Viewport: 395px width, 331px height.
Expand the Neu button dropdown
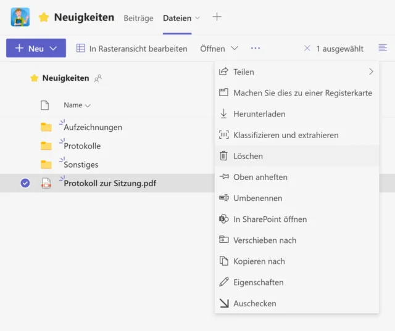point(54,48)
